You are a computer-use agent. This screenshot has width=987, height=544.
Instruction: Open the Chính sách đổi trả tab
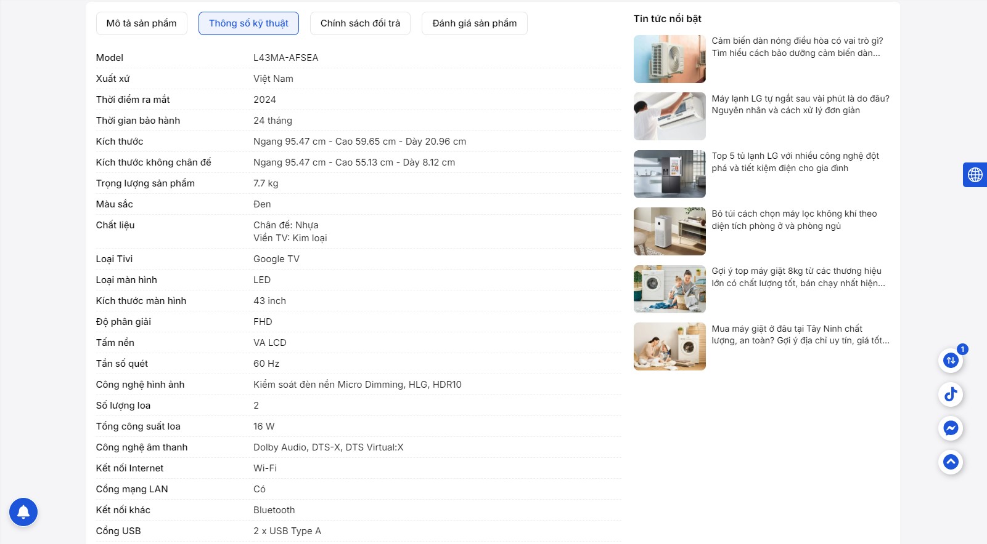click(360, 23)
